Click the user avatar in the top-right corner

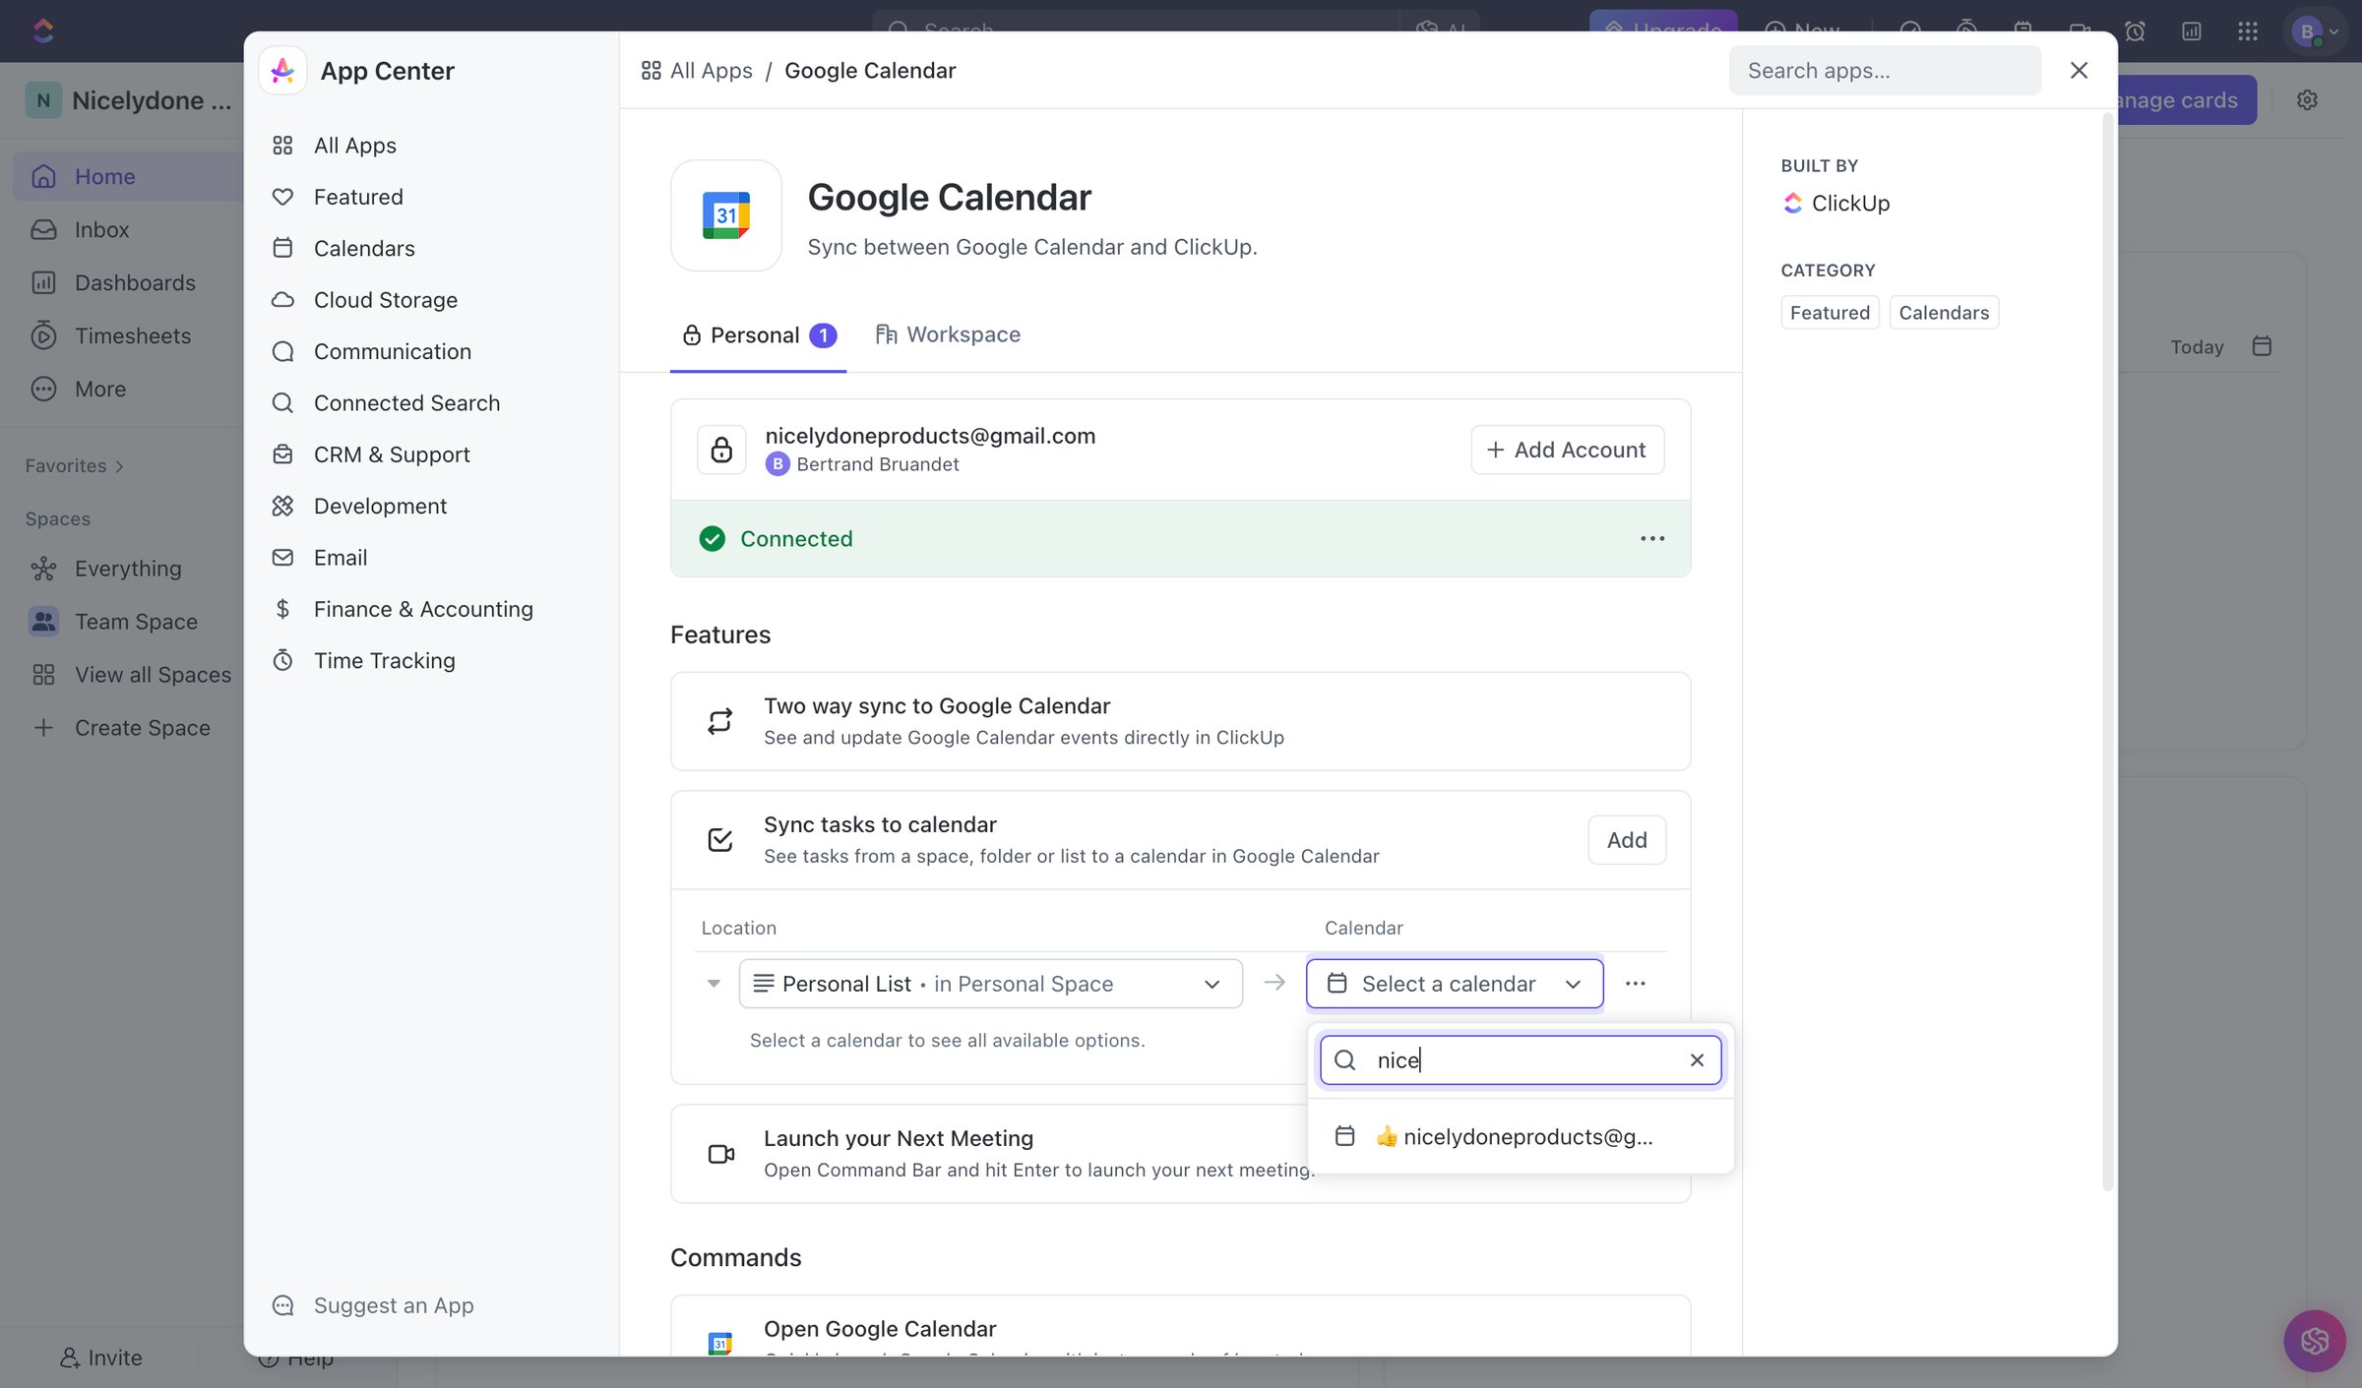[2307, 31]
